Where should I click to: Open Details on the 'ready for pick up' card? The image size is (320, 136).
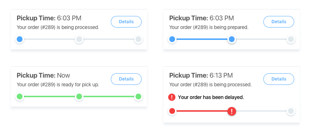[x=126, y=79]
